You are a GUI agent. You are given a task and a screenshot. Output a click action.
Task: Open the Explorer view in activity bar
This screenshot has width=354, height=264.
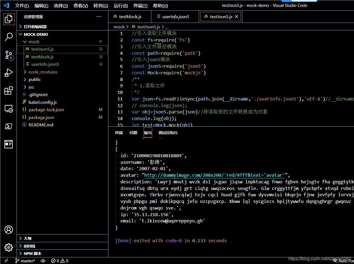(x=9, y=19)
